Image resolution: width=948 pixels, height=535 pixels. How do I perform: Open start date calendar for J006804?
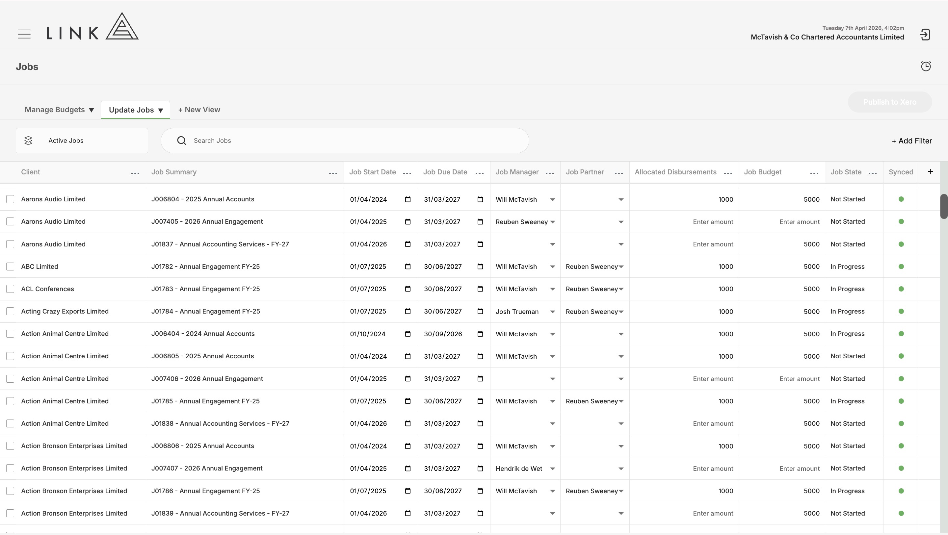click(x=408, y=199)
